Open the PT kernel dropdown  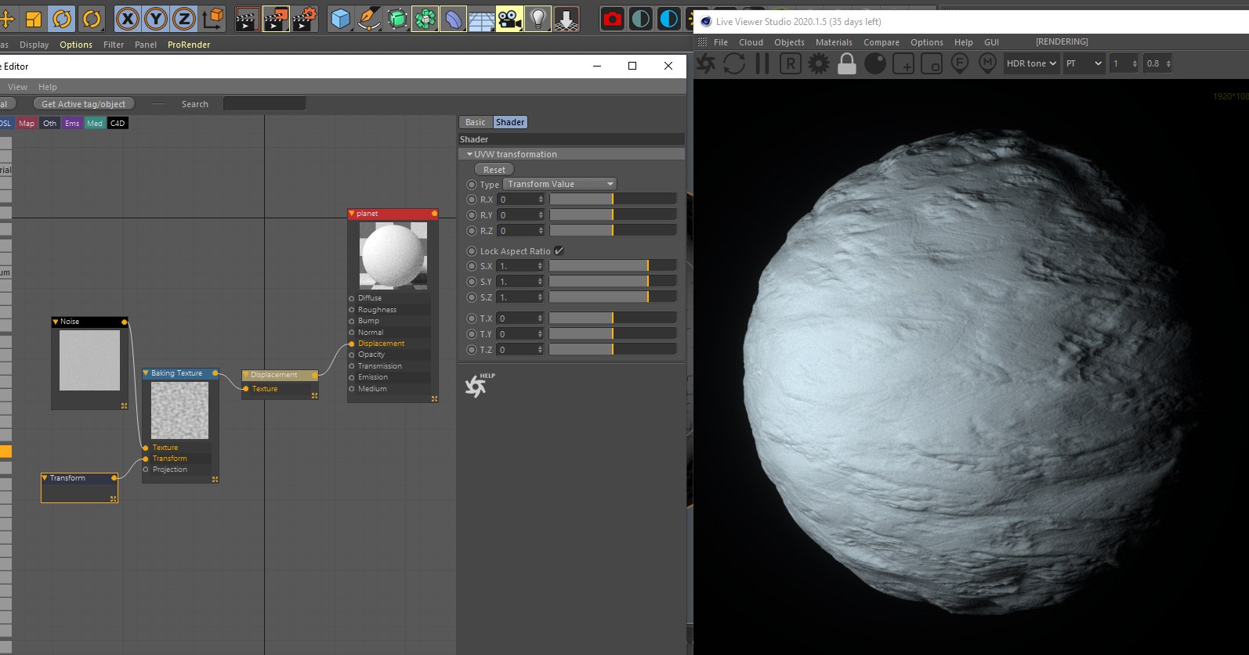click(1084, 63)
